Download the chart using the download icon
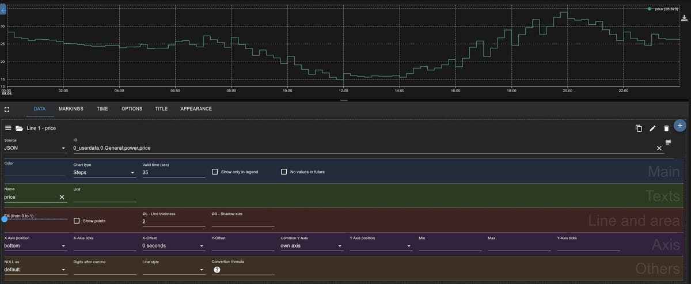 tap(685, 18)
